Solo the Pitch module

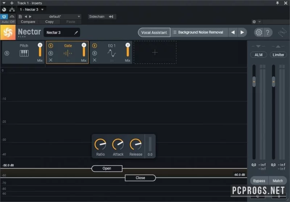click(7, 53)
